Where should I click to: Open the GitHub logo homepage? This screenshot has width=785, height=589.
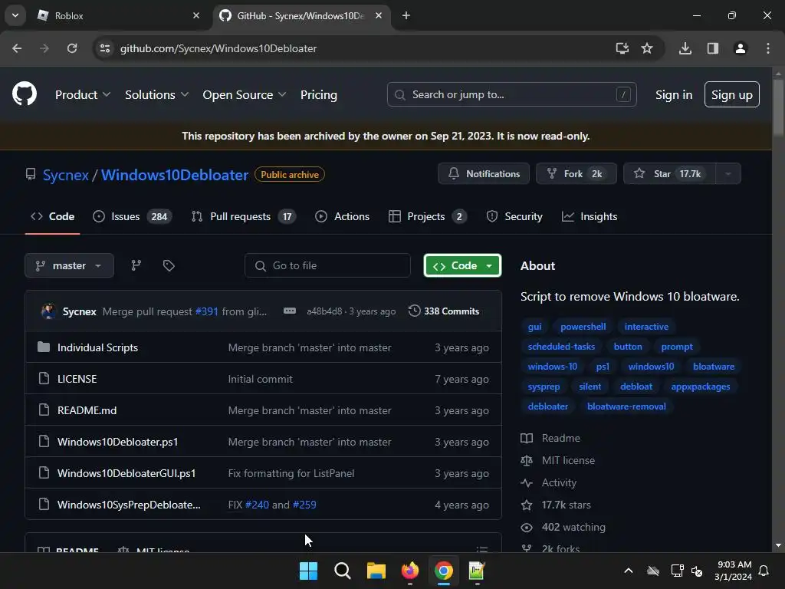(x=25, y=94)
